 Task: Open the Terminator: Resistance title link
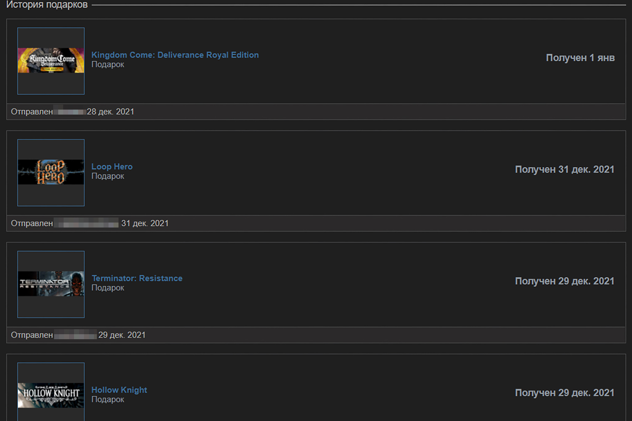point(137,278)
